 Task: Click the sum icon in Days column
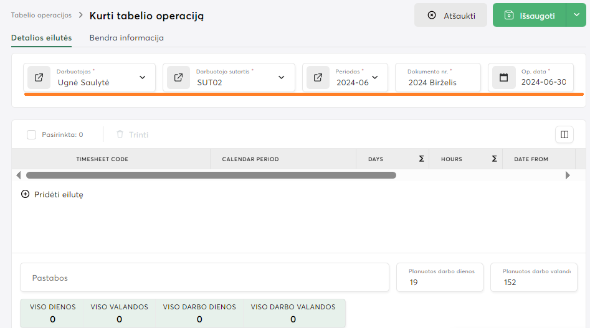coord(422,159)
